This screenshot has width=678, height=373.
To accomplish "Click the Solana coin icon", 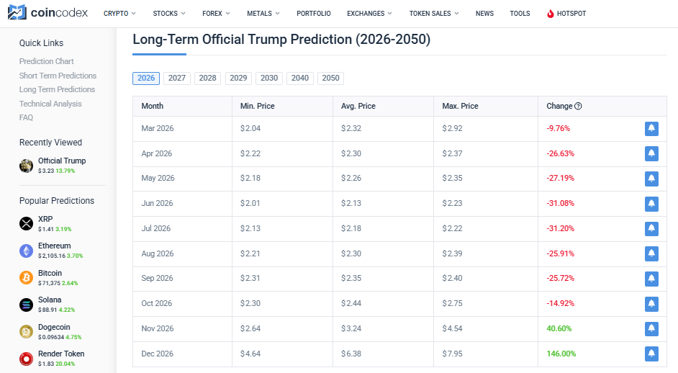I will point(27,305).
